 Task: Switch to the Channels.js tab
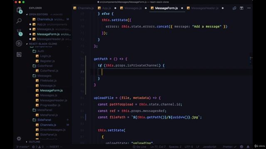click(84, 8)
